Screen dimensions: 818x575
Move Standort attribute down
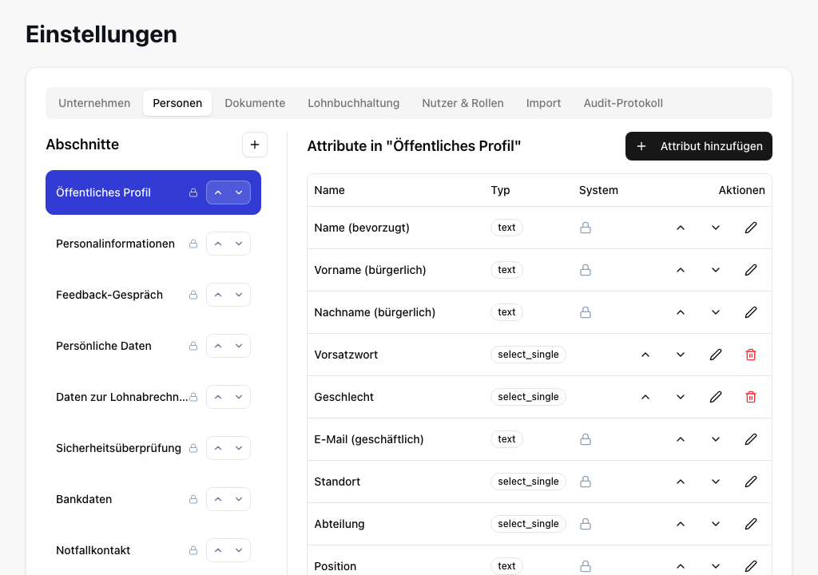click(x=716, y=482)
